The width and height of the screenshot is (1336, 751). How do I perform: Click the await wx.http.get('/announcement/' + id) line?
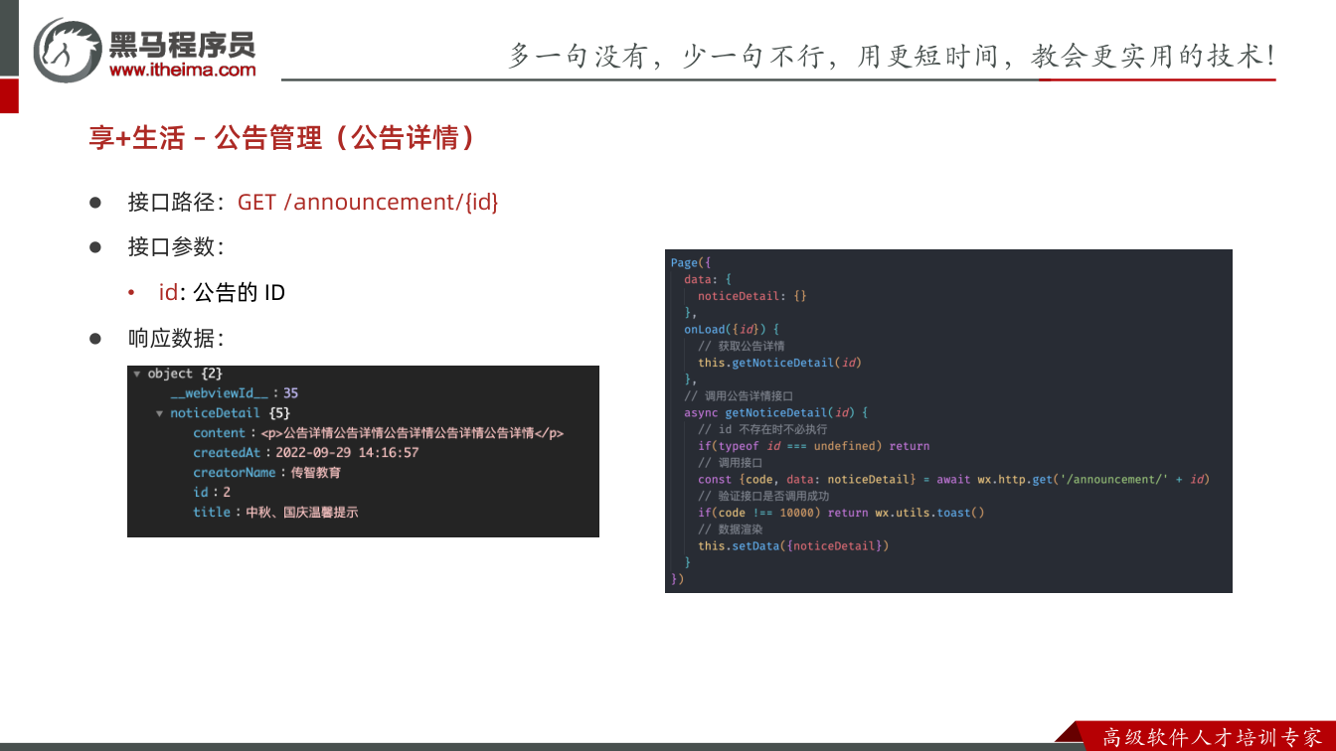(953, 480)
